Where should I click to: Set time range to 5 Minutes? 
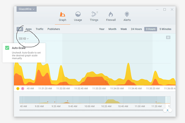click(x=165, y=29)
